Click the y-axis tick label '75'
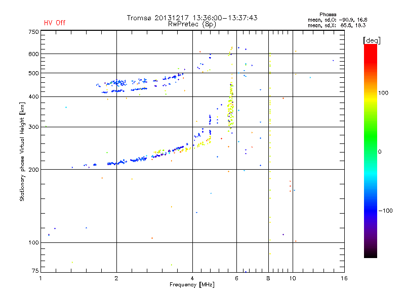405x303 pixels. coord(35,271)
